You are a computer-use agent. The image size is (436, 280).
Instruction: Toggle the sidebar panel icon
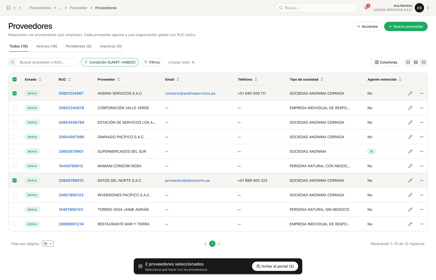point(9,8)
